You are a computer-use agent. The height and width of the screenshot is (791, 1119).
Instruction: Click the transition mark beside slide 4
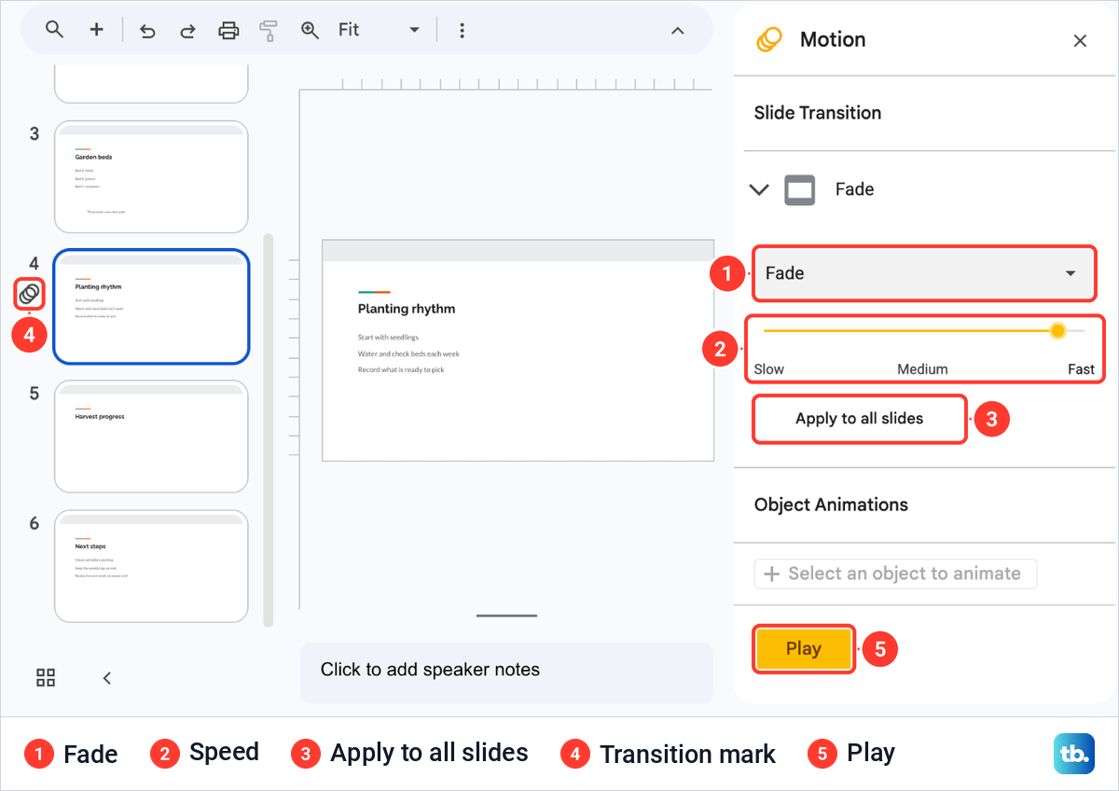29,294
